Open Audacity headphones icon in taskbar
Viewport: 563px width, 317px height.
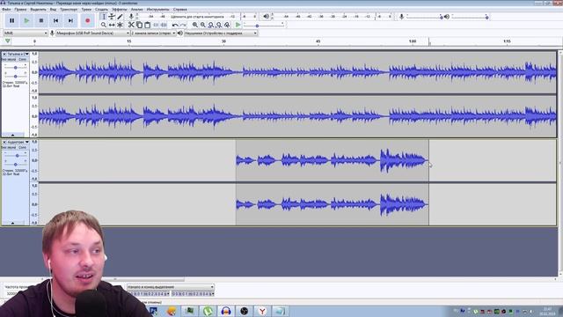pos(226,311)
